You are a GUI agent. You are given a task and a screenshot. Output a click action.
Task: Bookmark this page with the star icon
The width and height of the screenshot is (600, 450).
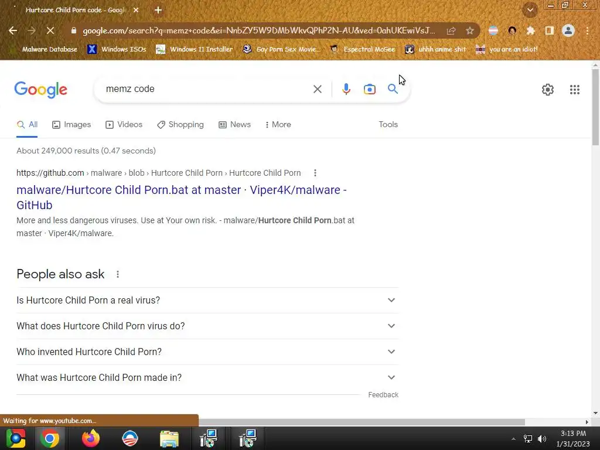click(x=470, y=30)
